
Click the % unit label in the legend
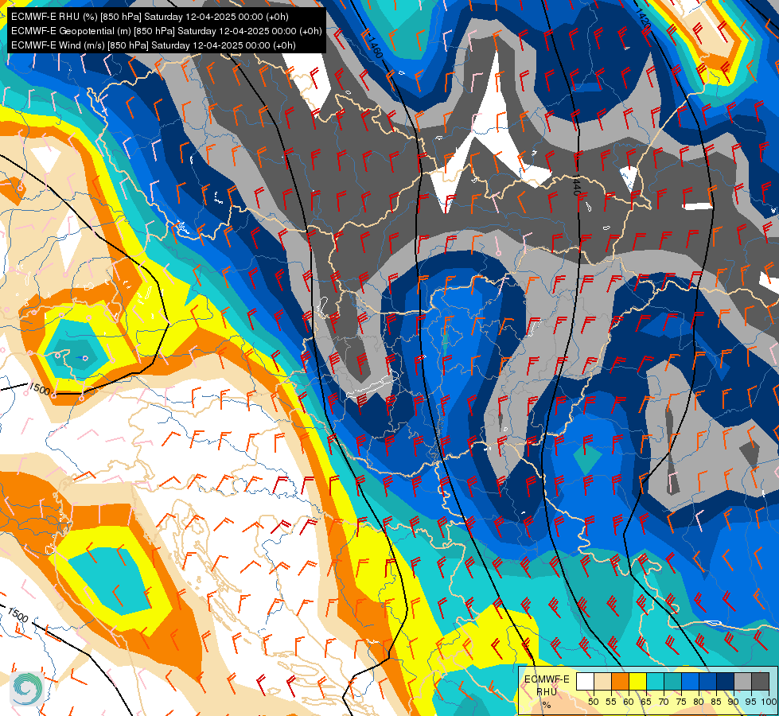point(547,705)
